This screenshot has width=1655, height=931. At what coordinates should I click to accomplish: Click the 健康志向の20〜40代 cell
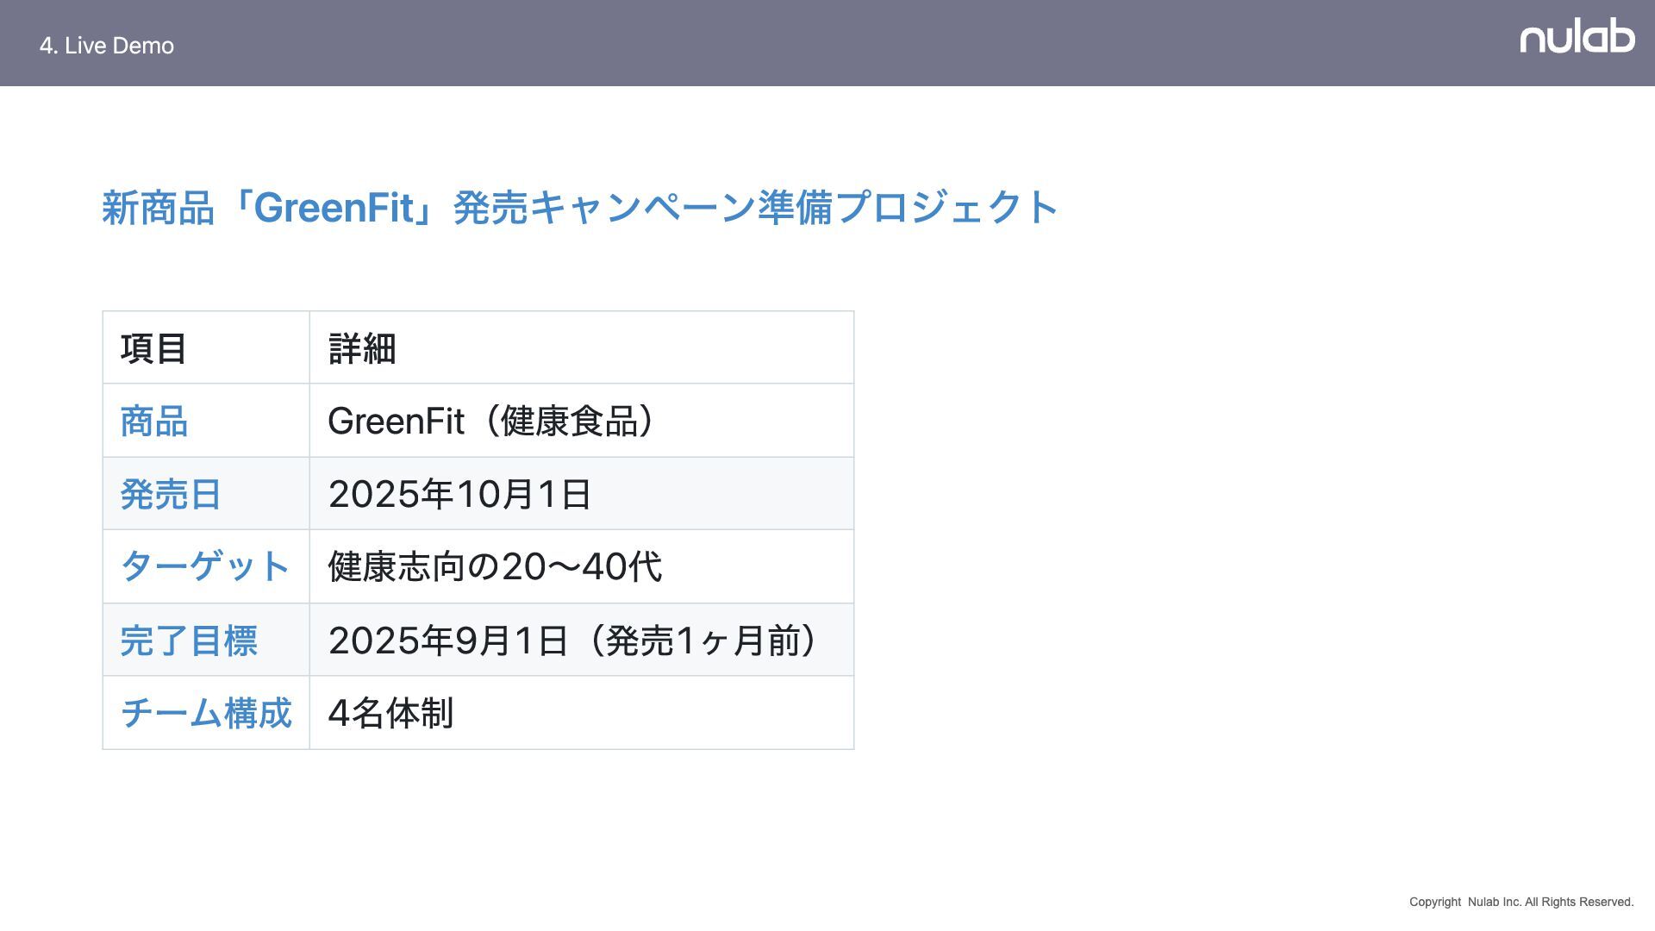tap(582, 566)
